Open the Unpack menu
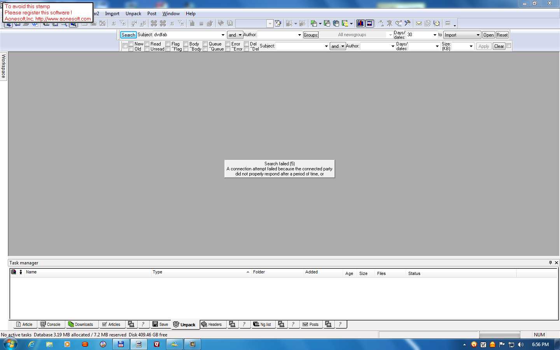The image size is (560, 350). click(133, 14)
